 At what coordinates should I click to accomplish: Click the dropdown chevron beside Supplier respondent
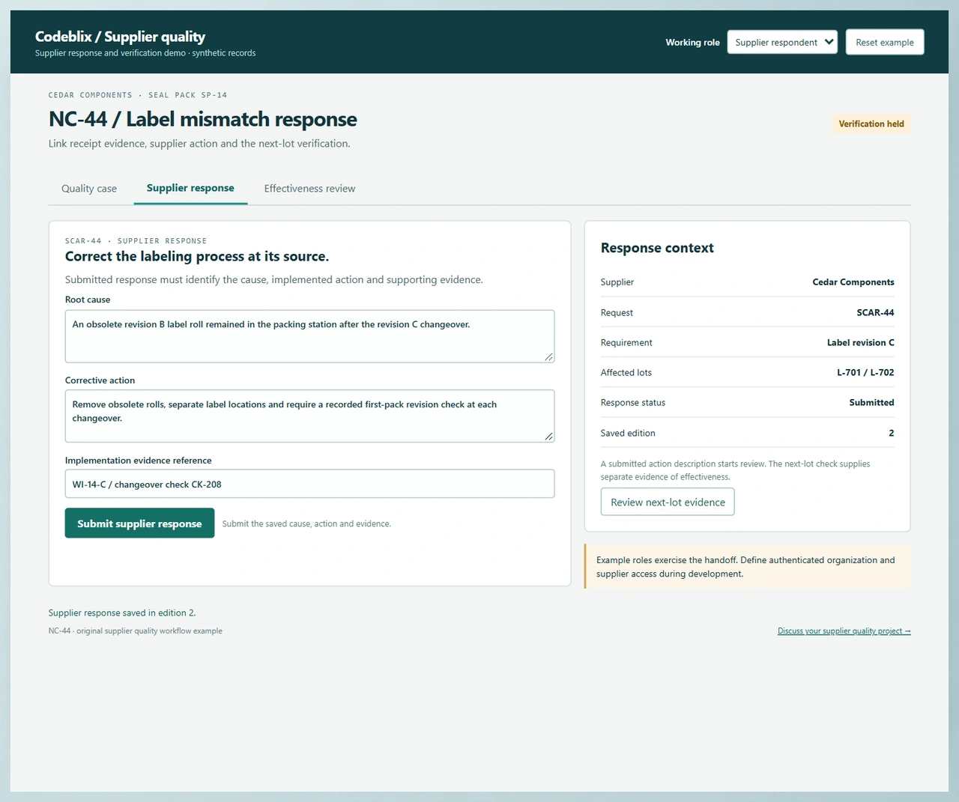click(x=829, y=42)
